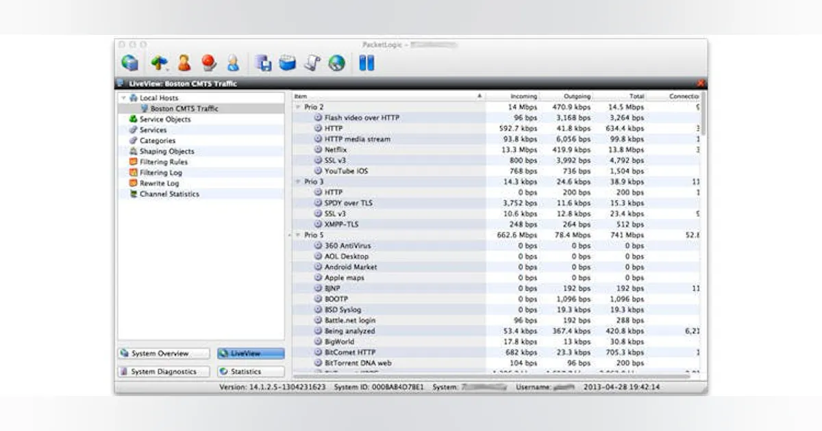Click the System ID in status bar
Viewport: 822px width, 431px height.
[379, 387]
